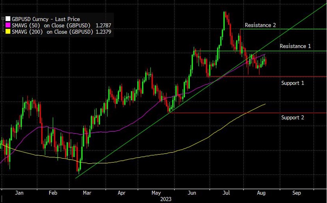The width and height of the screenshot is (327, 203).
Task: Click the Resistance 2 label
Action: coord(260,25)
